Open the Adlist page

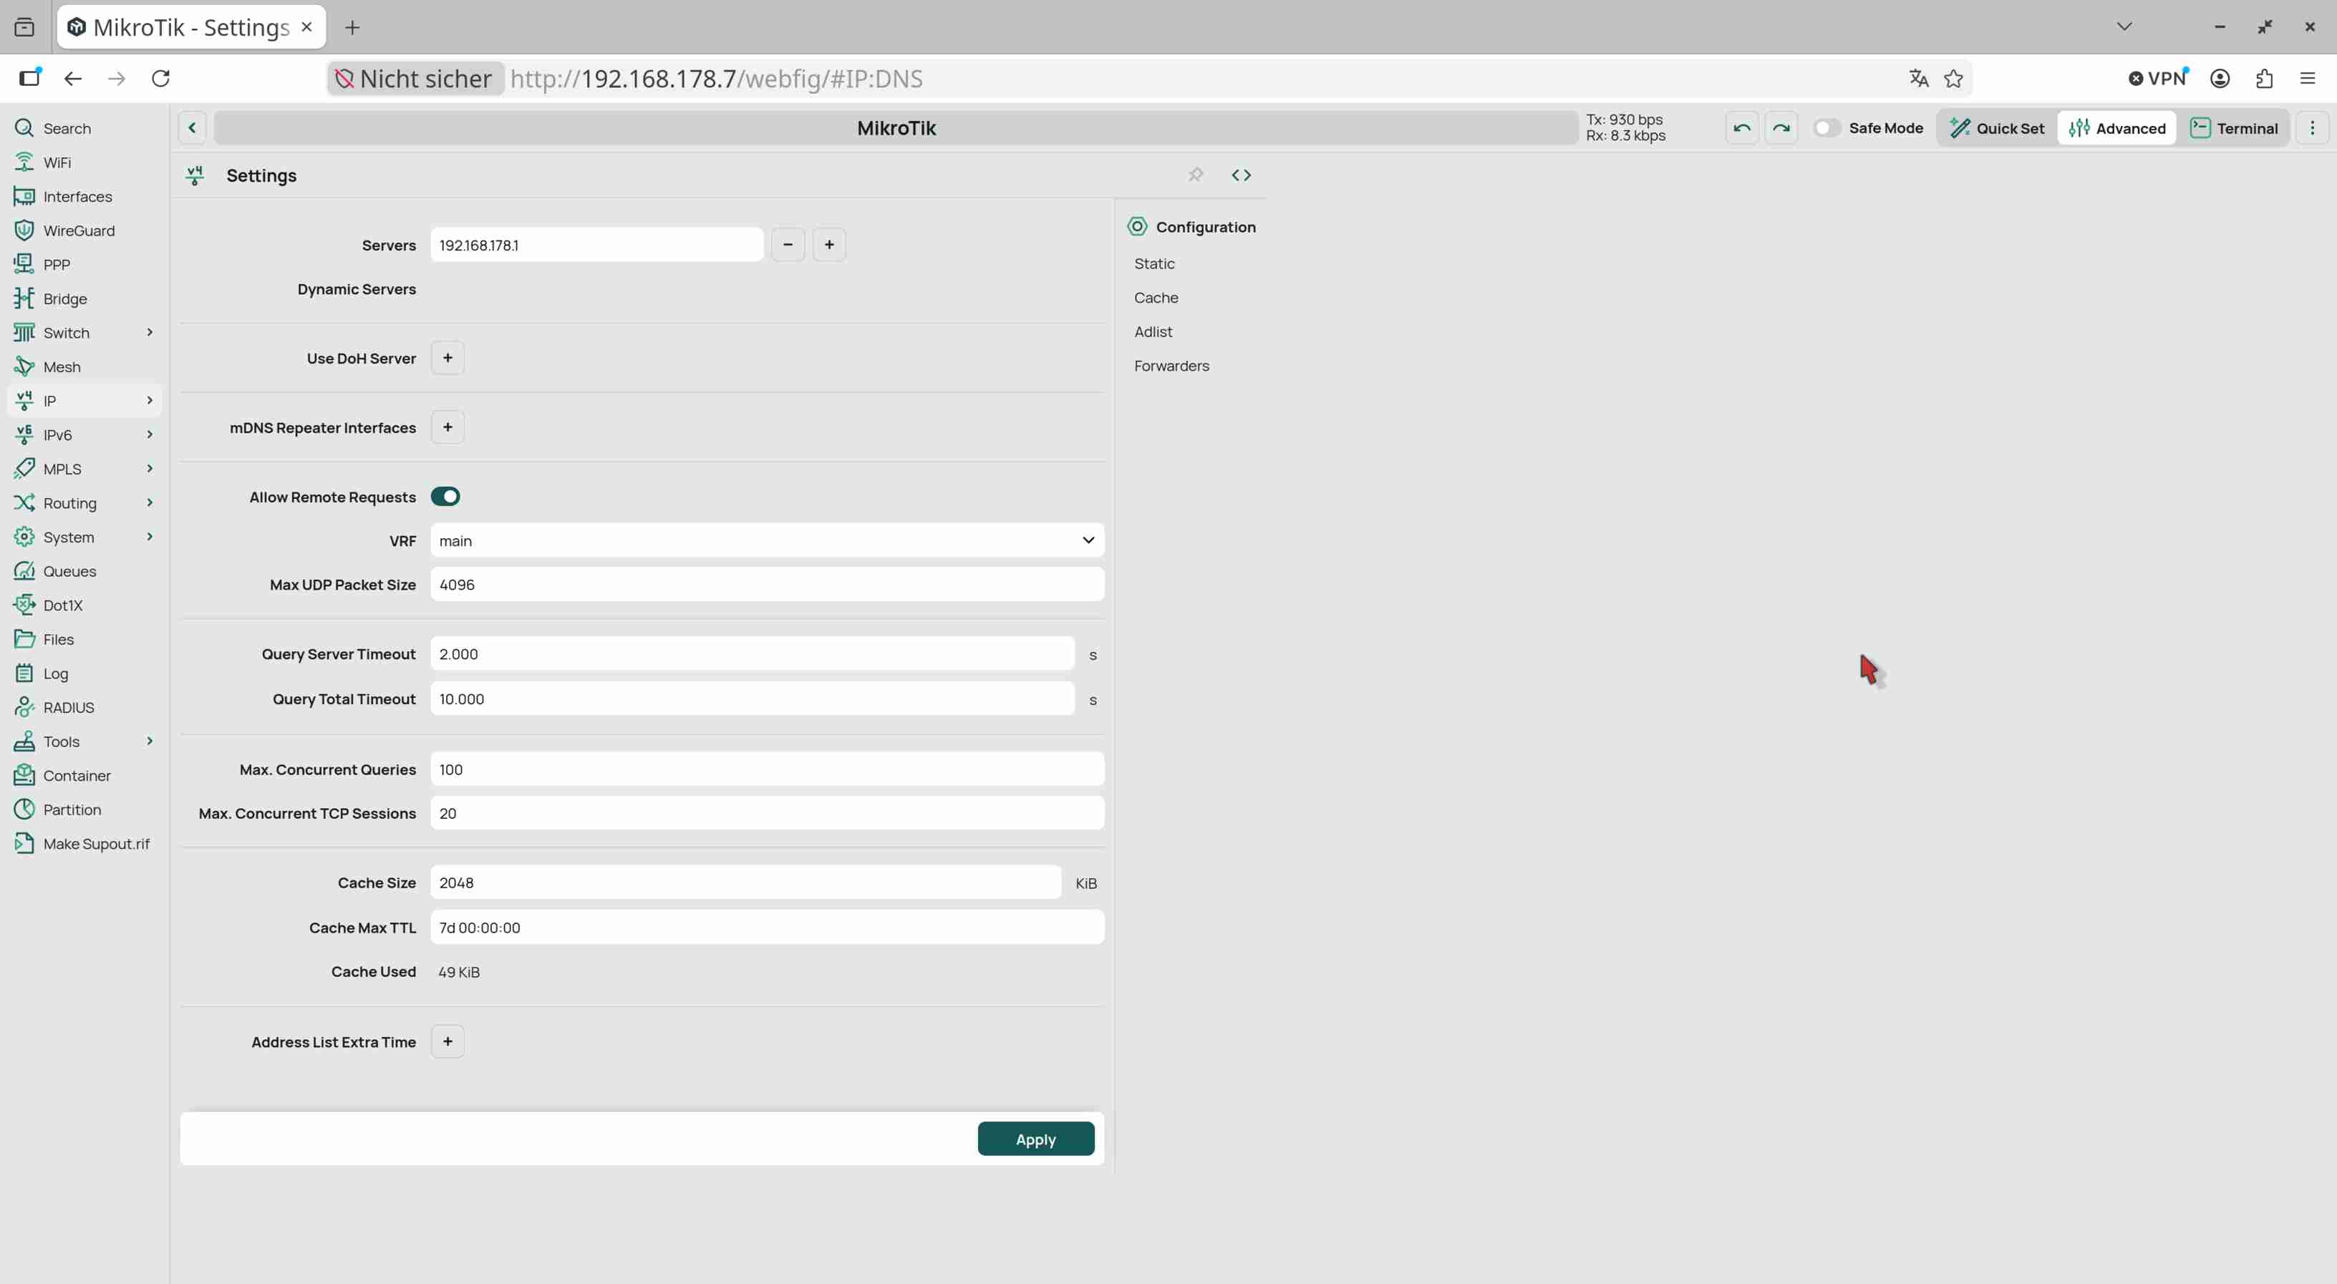(1153, 332)
